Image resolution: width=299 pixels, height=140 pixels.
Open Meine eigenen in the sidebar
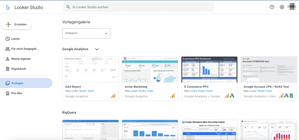click(x=26, y=59)
